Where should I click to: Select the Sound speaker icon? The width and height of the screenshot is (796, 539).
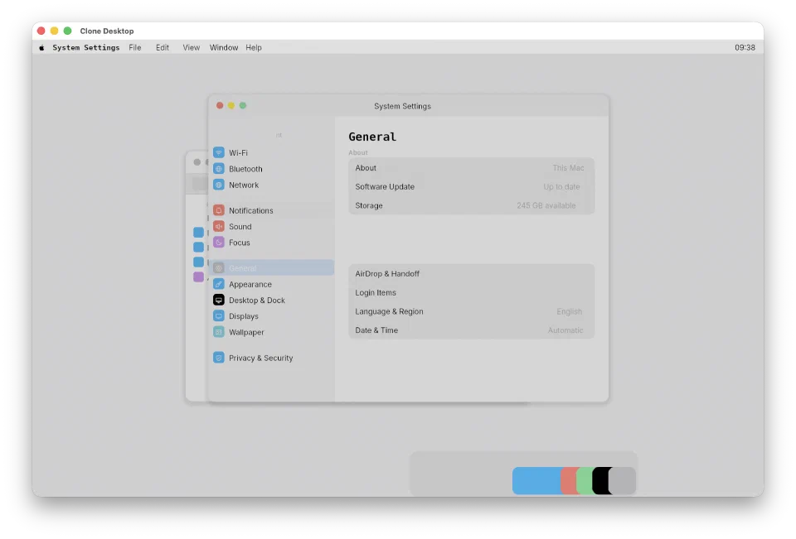(219, 227)
